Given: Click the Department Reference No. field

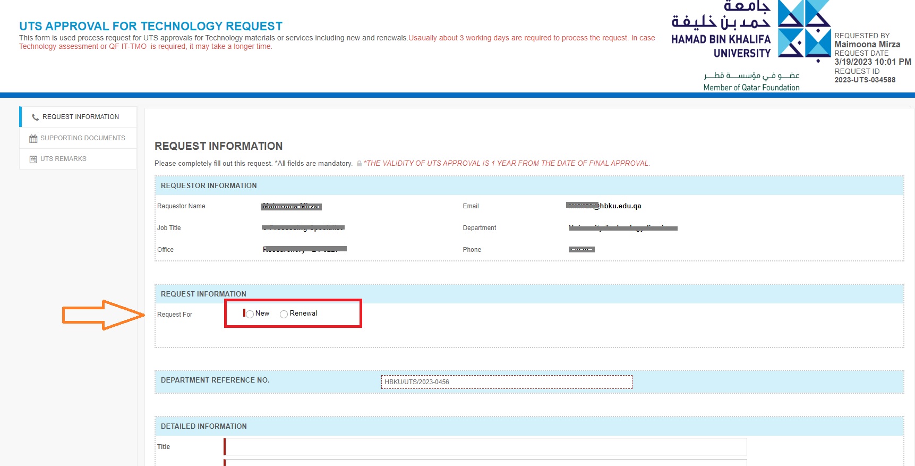Looking at the screenshot, I should [x=507, y=382].
